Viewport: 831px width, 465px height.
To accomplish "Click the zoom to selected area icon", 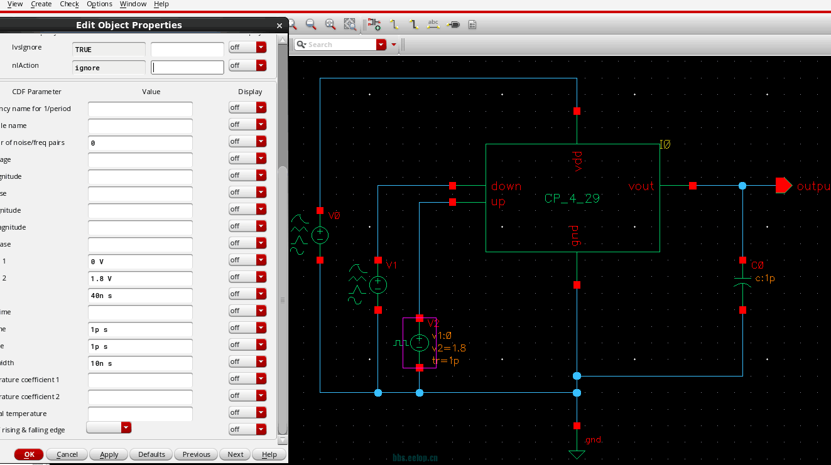I will [x=350, y=24].
